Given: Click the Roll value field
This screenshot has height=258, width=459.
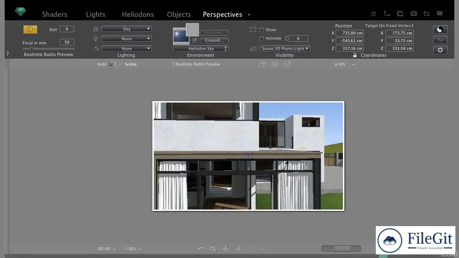Looking at the screenshot, I should (67, 29).
